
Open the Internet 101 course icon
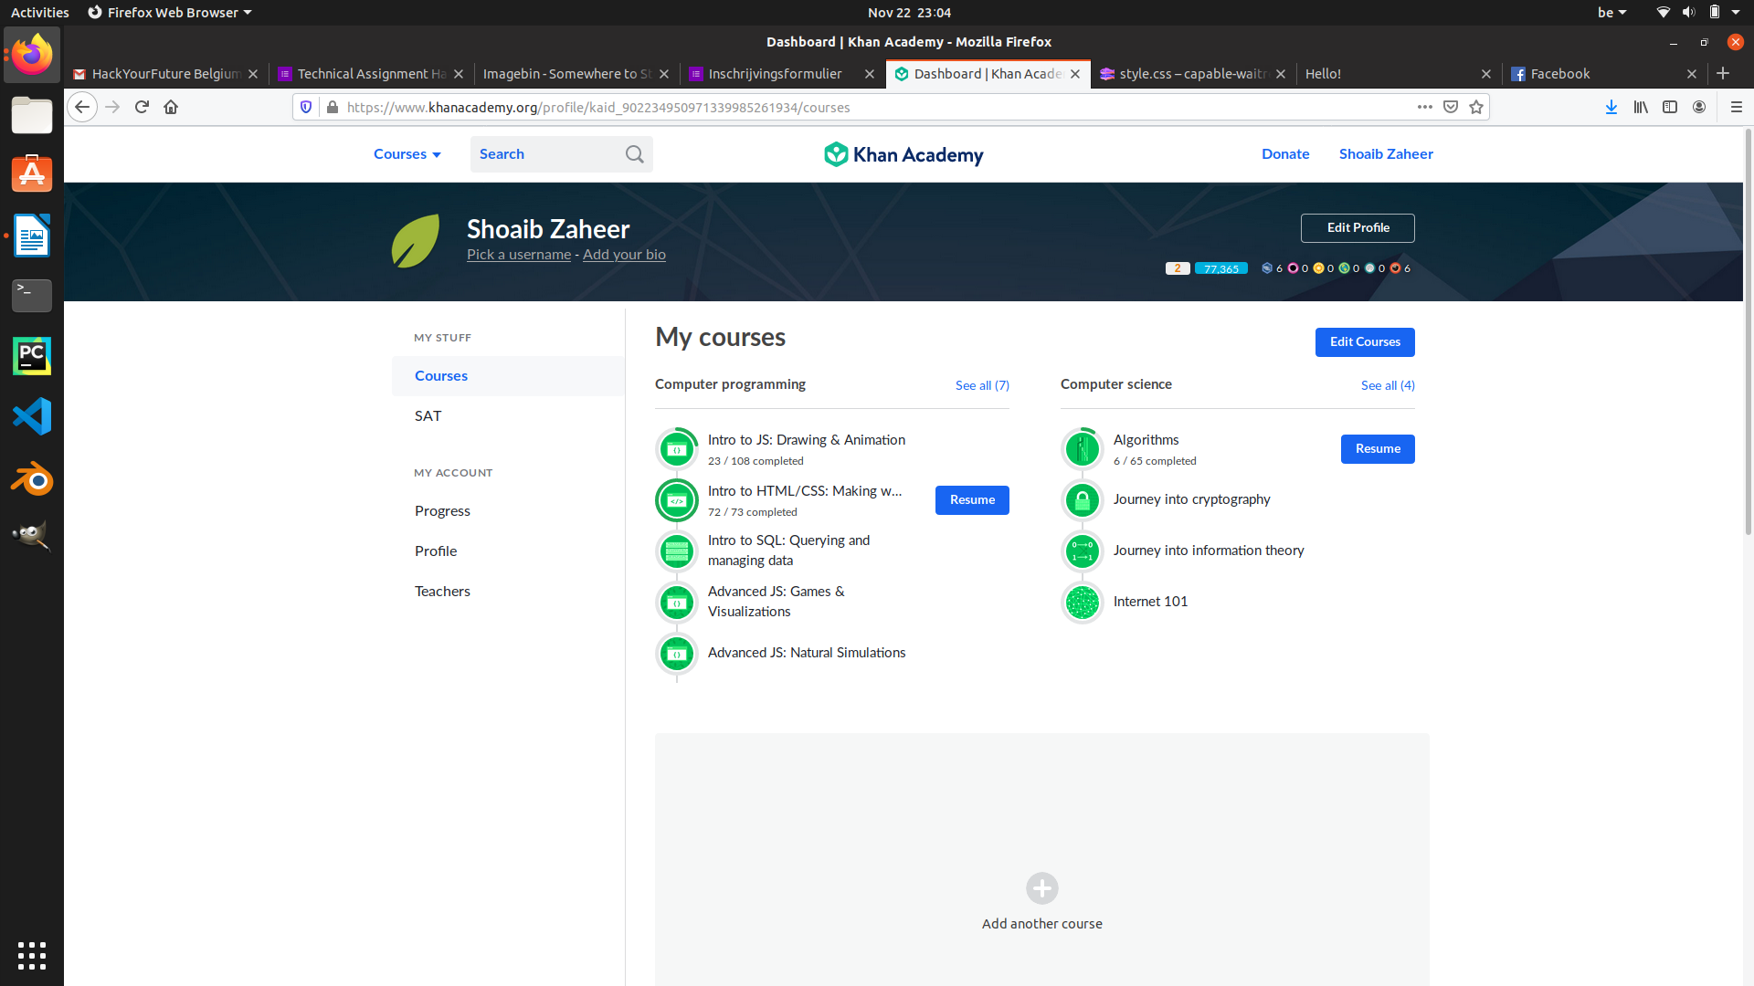click(x=1083, y=603)
